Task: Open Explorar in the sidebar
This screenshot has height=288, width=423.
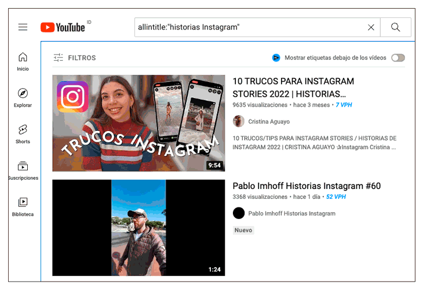Action: (23, 98)
